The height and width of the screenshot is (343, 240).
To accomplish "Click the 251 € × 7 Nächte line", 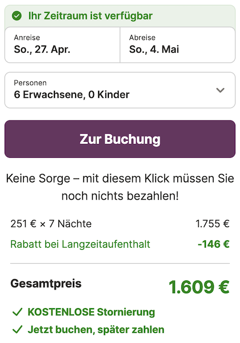I will (51, 224).
